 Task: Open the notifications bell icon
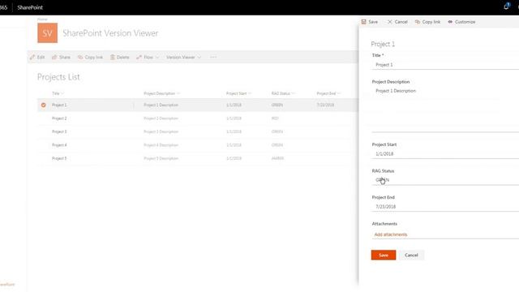tap(506, 6)
